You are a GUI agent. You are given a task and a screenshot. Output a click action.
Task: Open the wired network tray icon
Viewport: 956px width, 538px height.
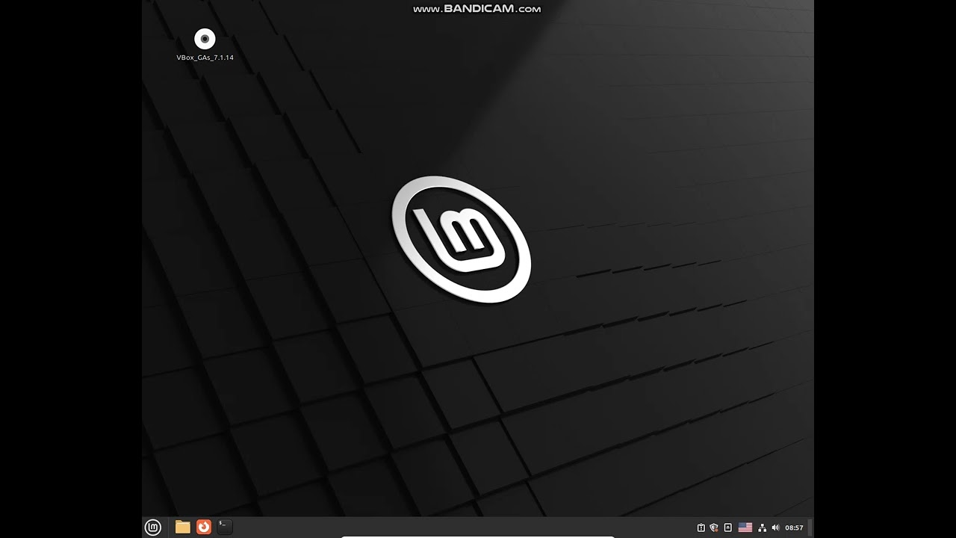tap(763, 528)
